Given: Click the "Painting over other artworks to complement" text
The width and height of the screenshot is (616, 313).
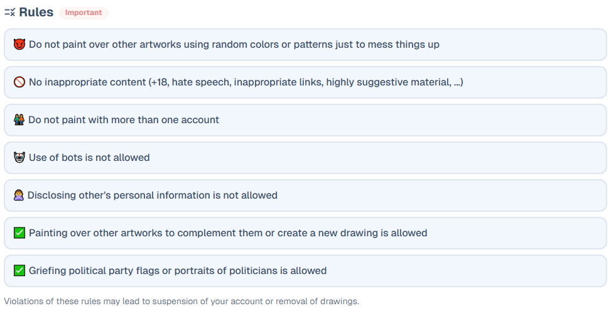Looking at the screenshot, I should pyautogui.click(x=228, y=233).
